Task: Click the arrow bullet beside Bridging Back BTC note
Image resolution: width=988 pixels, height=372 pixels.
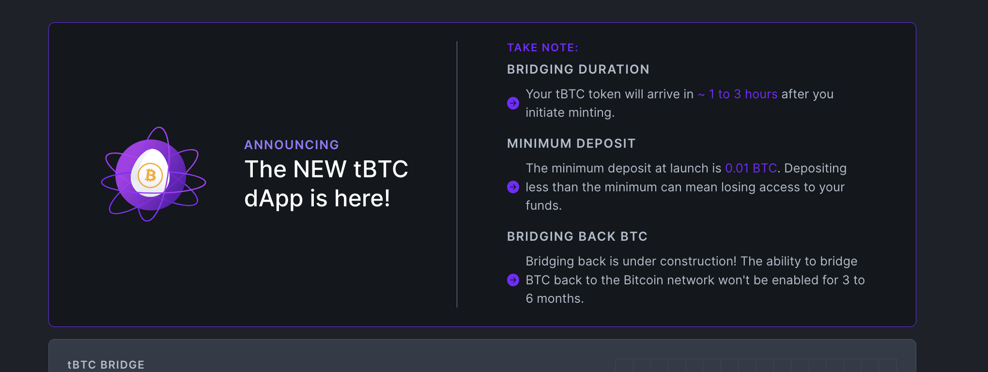Action: 513,280
